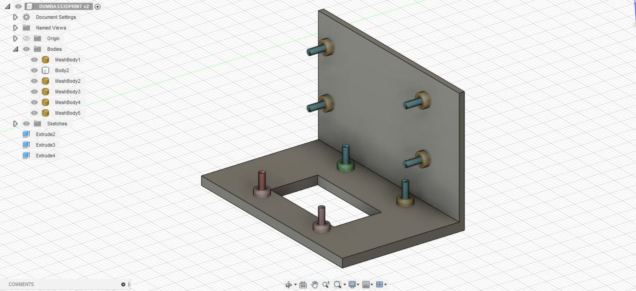Image resolution: width=636 pixels, height=291 pixels.
Task: Select MeshBody3 in the browser
Action: click(x=67, y=92)
